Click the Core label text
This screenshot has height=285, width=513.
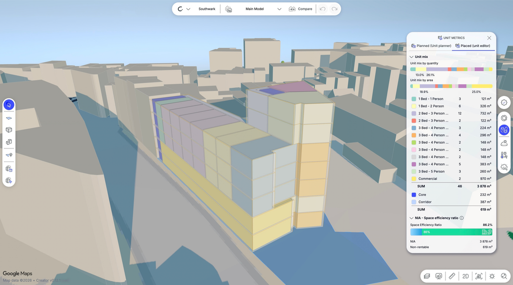point(422,194)
